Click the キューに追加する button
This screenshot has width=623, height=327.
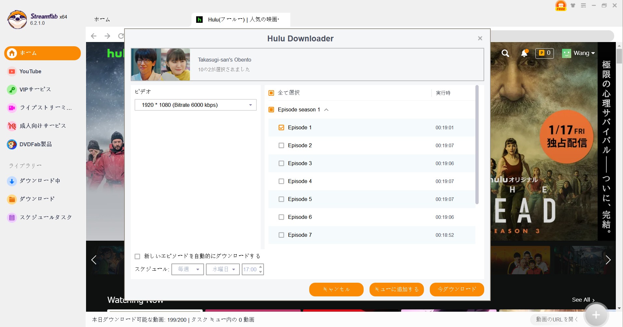click(x=397, y=290)
